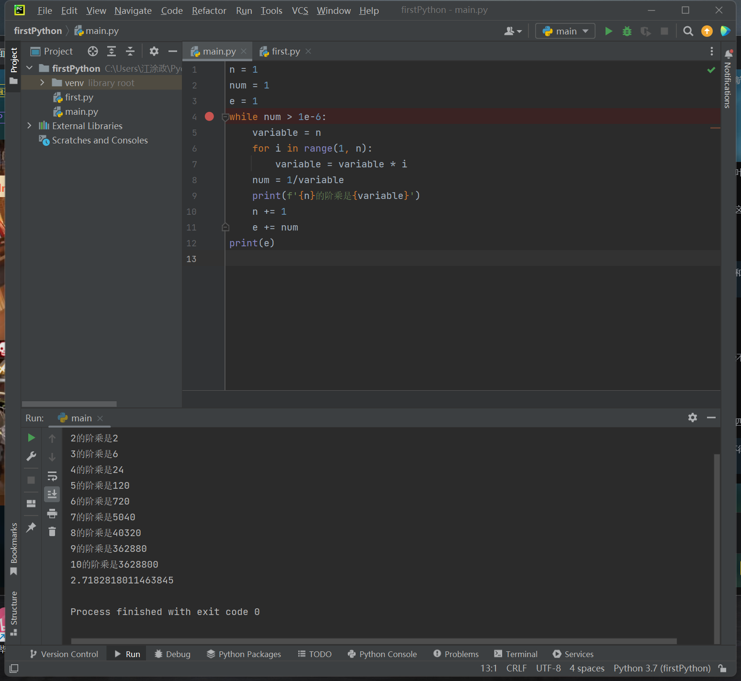
Task: Remove the breakpoint on line 4
Action: click(209, 116)
